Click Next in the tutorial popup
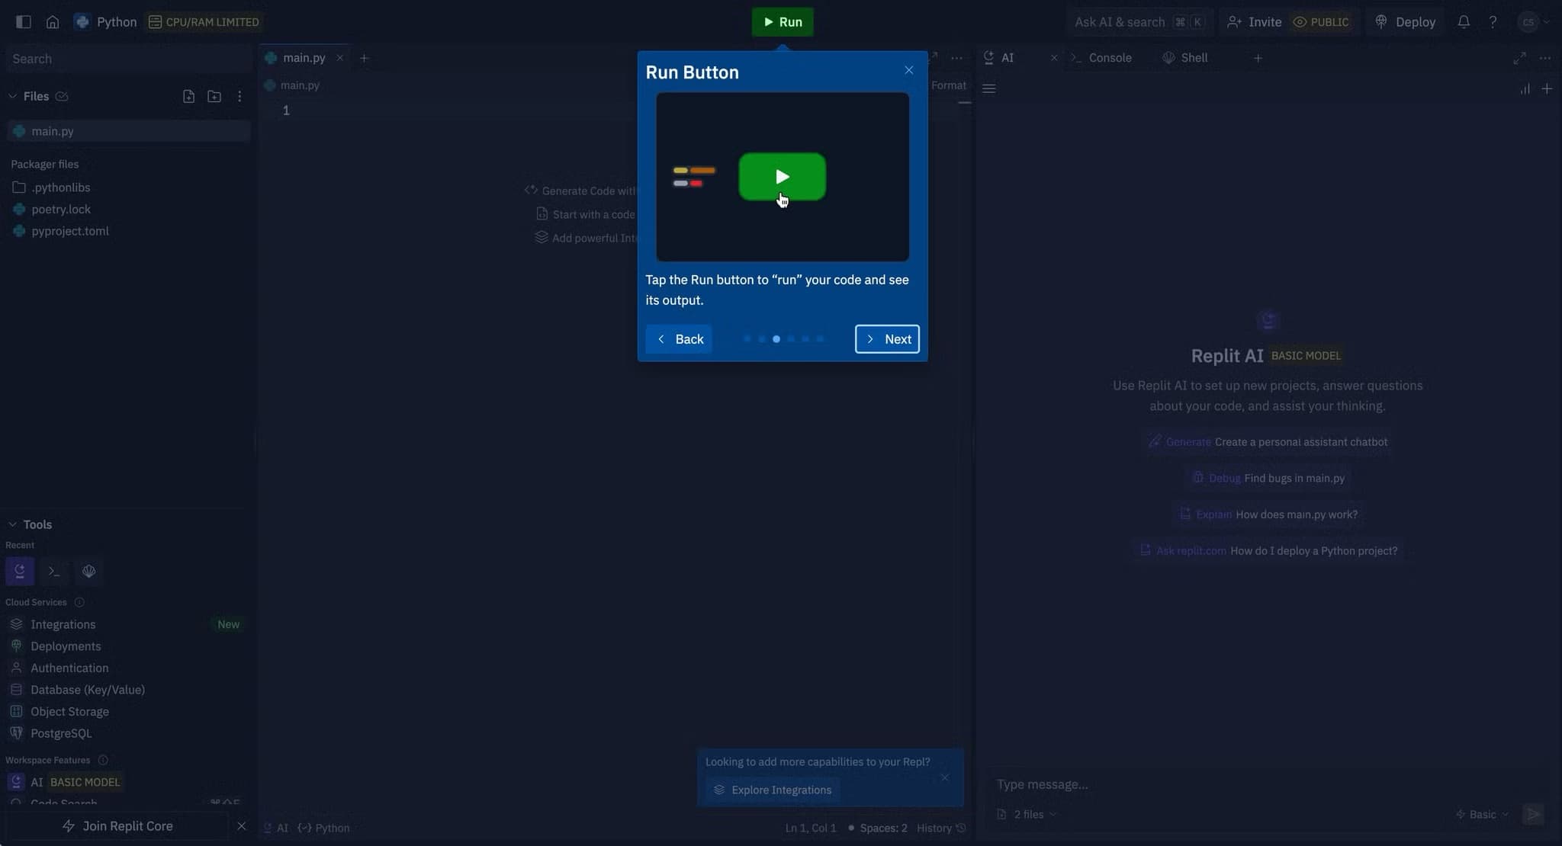The image size is (1562, 846). 887,339
